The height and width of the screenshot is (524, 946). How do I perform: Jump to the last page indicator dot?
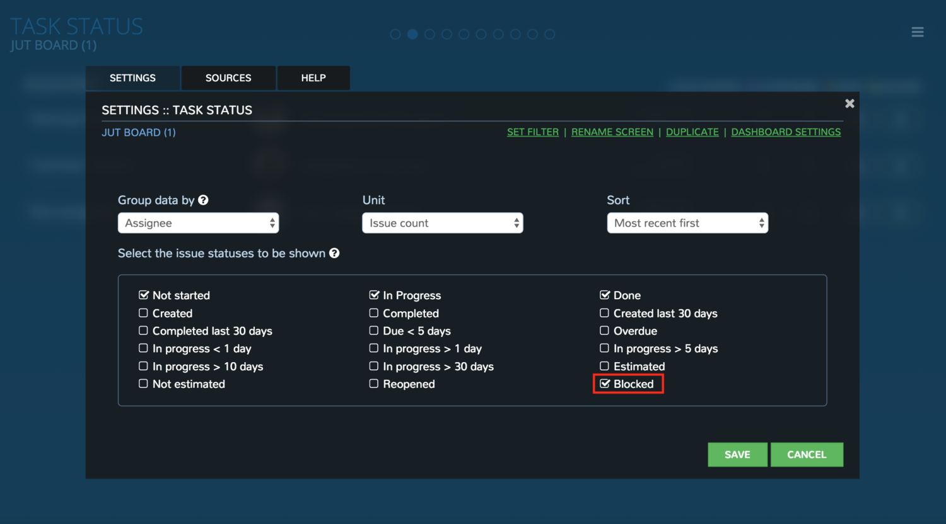tap(550, 34)
